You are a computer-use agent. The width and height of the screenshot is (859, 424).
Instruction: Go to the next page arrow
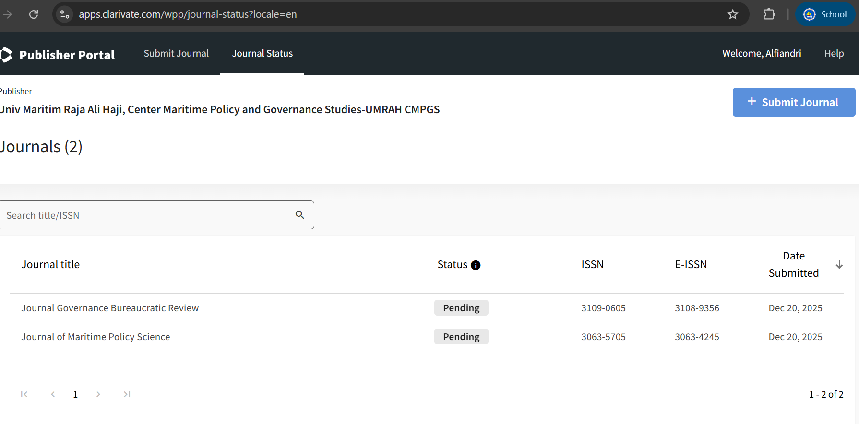point(98,394)
